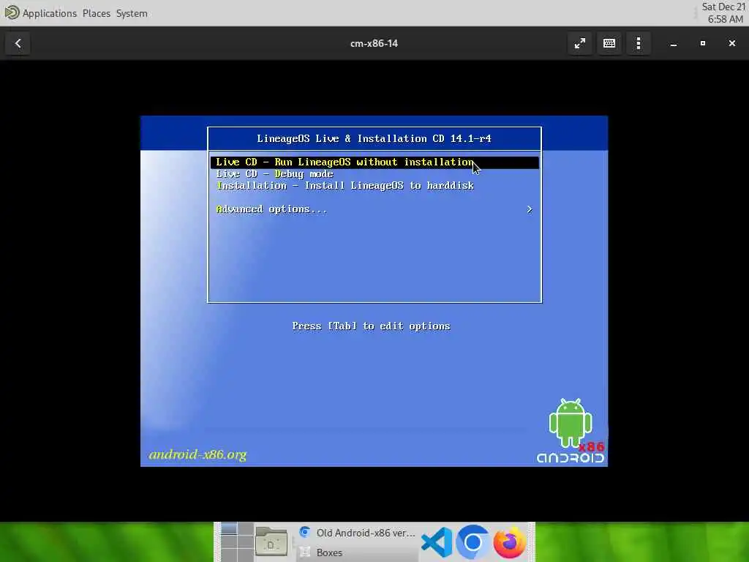Open the three-dot VM menu
749x562 pixels.
tap(638, 43)
